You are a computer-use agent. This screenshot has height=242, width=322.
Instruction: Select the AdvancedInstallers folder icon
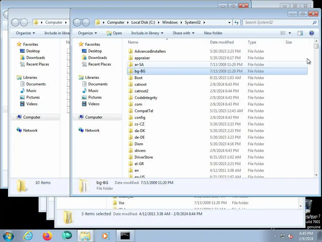pyautogui.click(x=130, y=51)
